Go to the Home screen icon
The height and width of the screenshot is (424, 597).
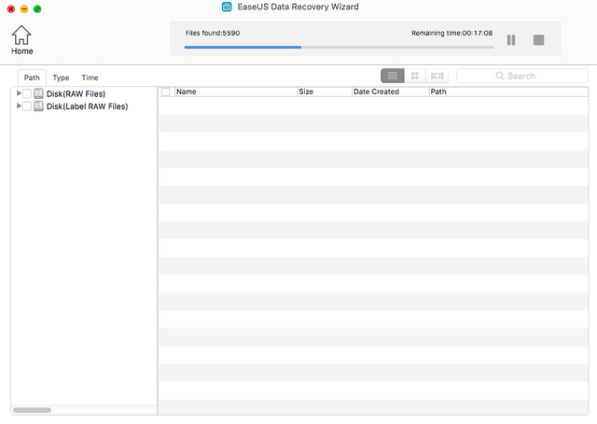click(x=21, y=35)
